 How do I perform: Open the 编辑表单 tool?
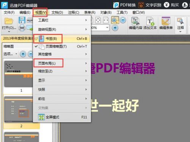pyautogui.click(x=166, y=23)
